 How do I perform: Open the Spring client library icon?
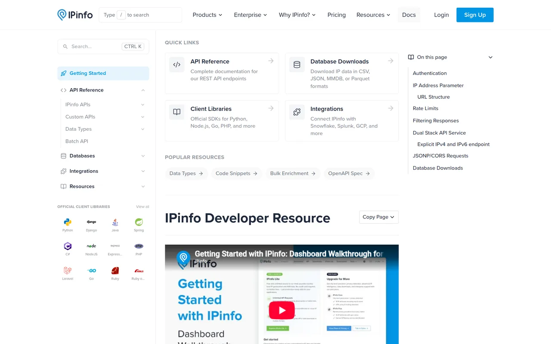(x=139, y=222)
